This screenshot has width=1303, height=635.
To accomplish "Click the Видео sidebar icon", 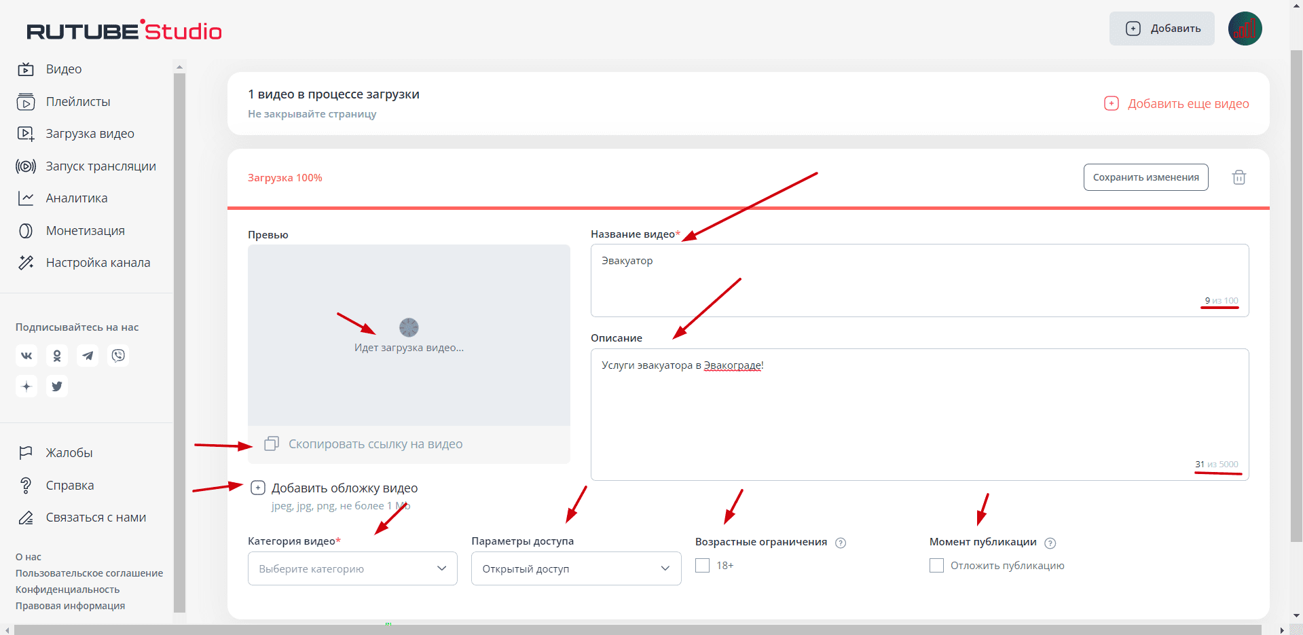I will (x=26, y=69).
